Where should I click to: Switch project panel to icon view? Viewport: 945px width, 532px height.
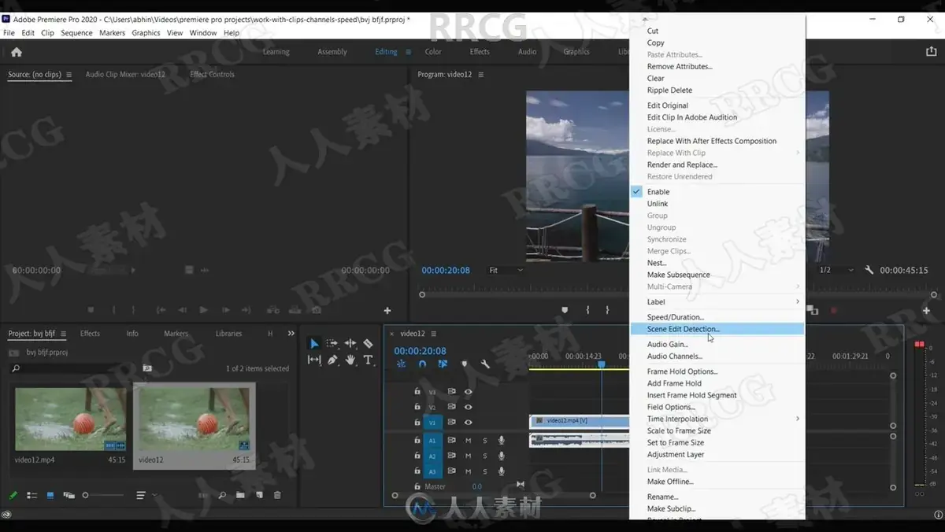point(50,495)
